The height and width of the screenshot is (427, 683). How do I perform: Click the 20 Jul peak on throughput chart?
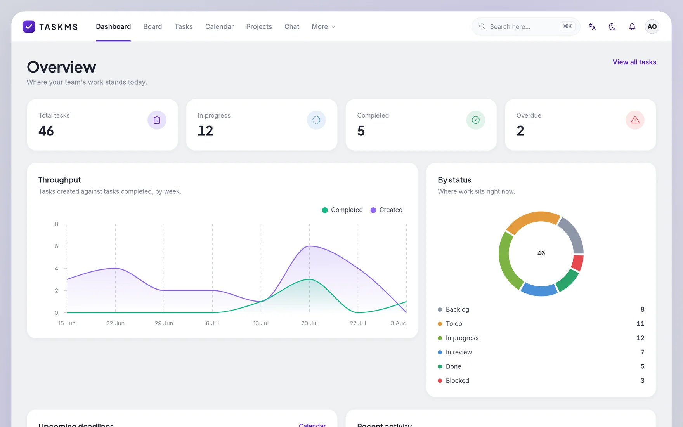coord(309,246)
